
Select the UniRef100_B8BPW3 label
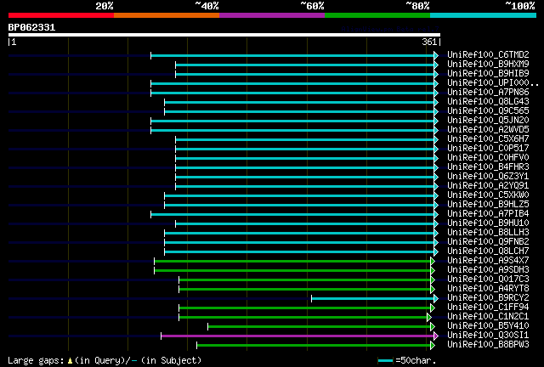(x=488, y=345)
